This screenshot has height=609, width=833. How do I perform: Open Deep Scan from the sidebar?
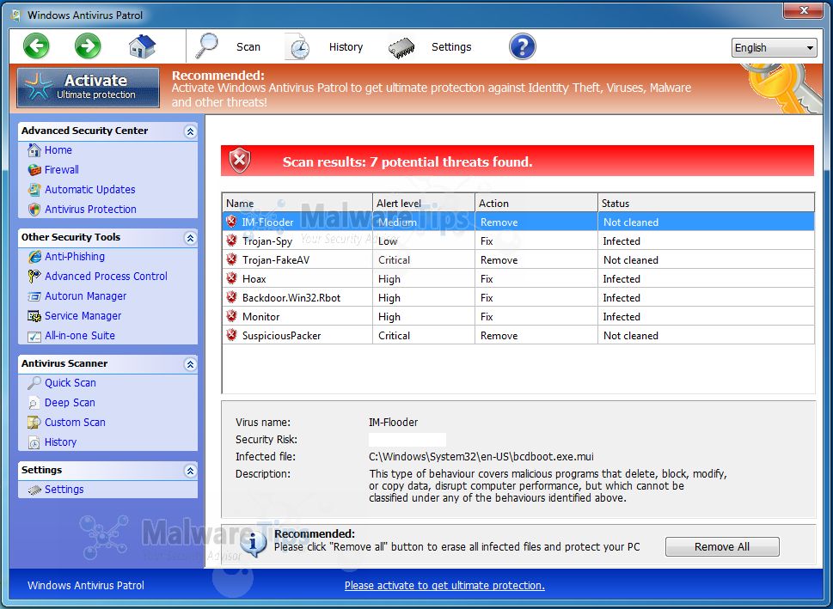pyautogui.click(x=70, y=403)
